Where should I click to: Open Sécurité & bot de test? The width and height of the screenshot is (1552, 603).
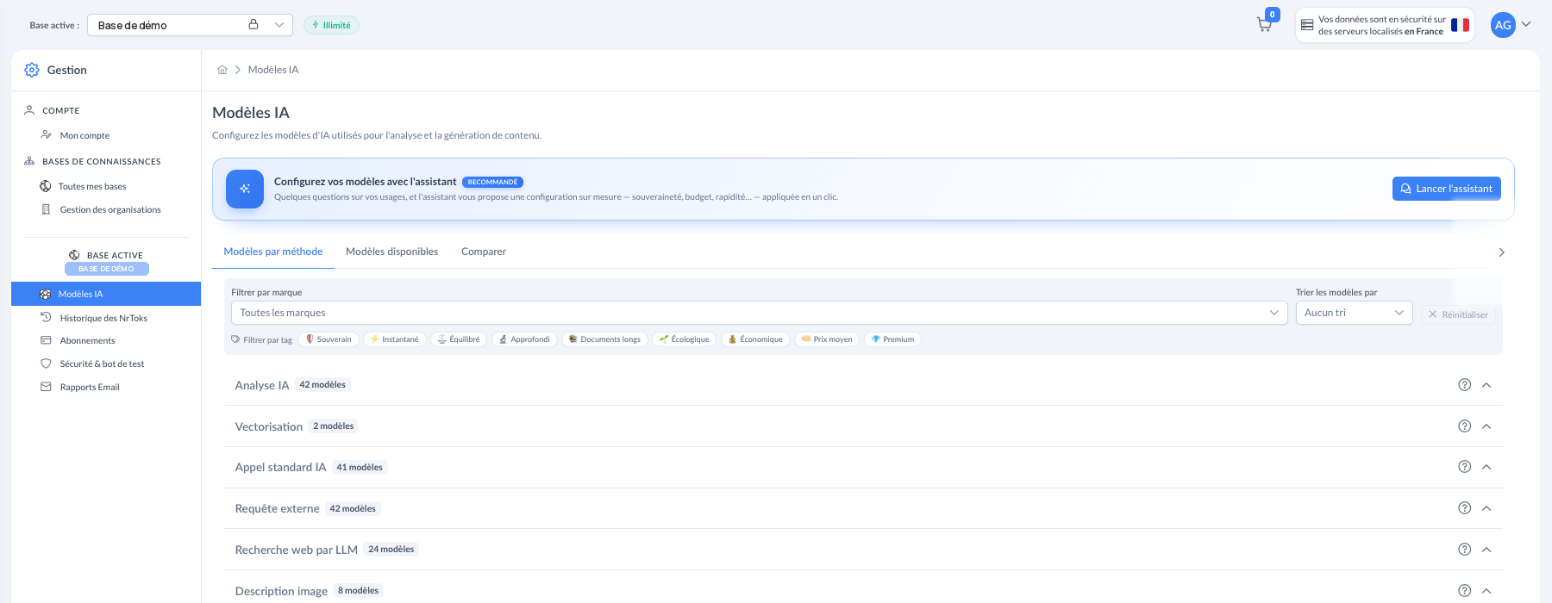tap(102, 364)
